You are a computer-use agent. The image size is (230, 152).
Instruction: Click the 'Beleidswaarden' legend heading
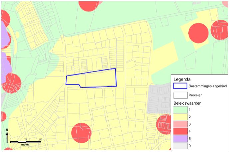[187, 103]
